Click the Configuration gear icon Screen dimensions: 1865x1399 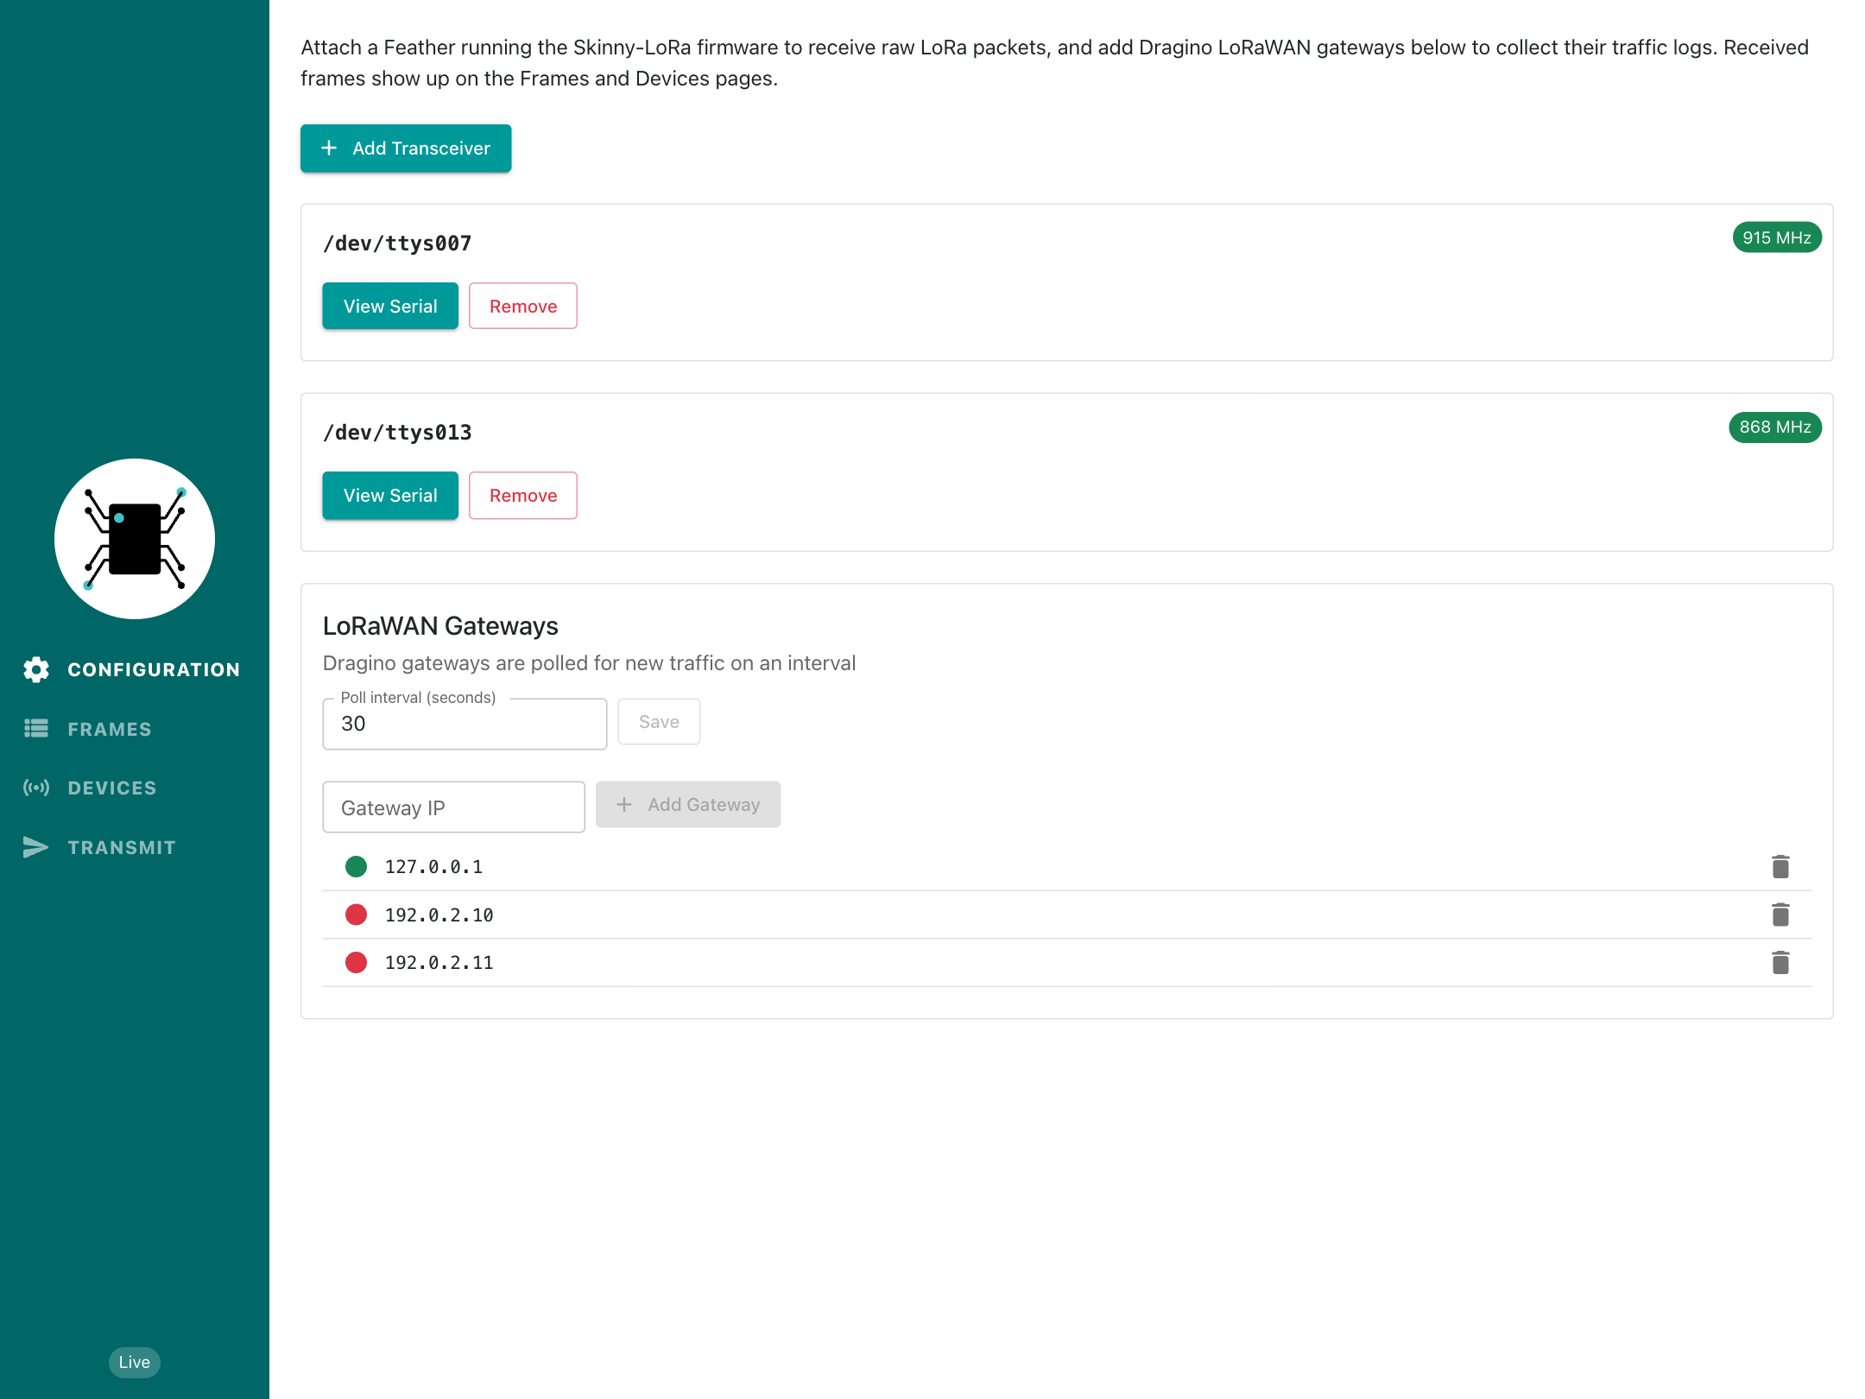click(x=36, y=669)
